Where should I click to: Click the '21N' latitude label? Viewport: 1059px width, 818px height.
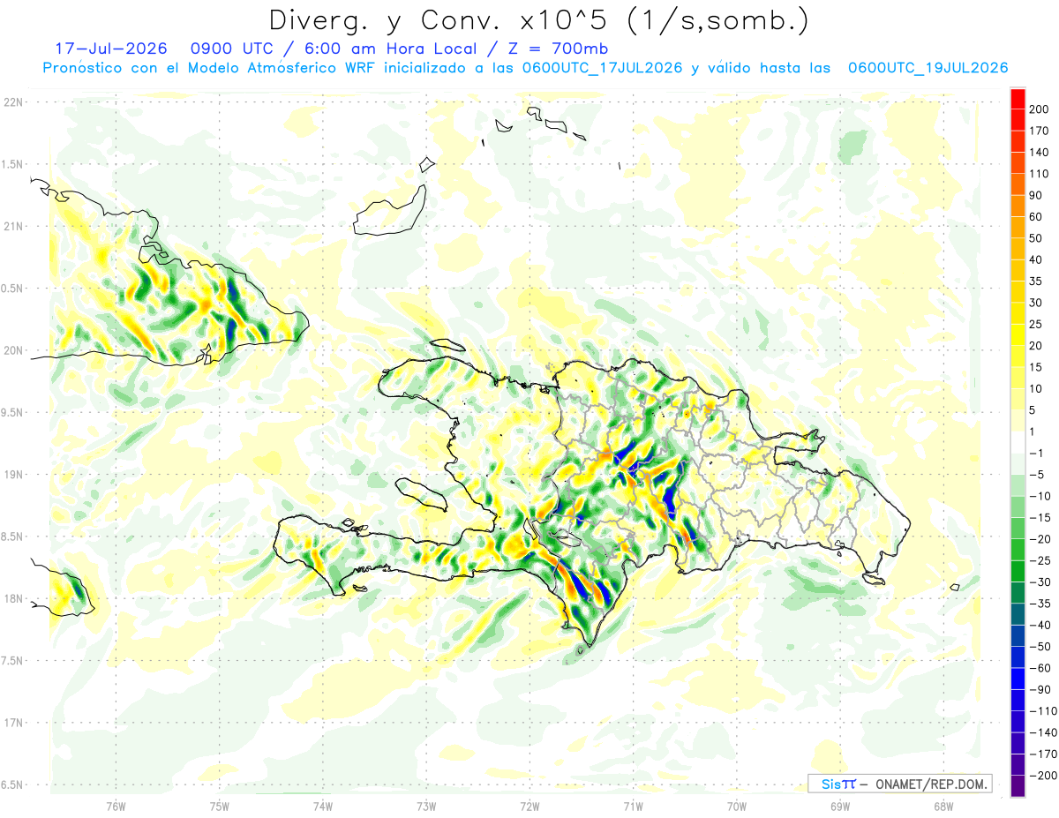13,226
